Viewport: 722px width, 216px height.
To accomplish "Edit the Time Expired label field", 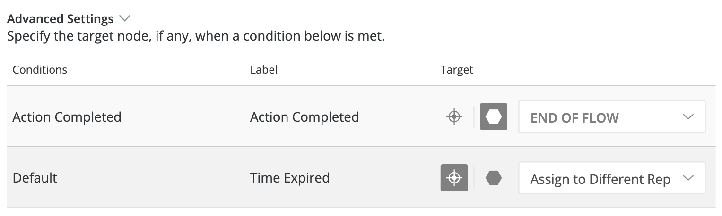I will (x=289, y=178).
